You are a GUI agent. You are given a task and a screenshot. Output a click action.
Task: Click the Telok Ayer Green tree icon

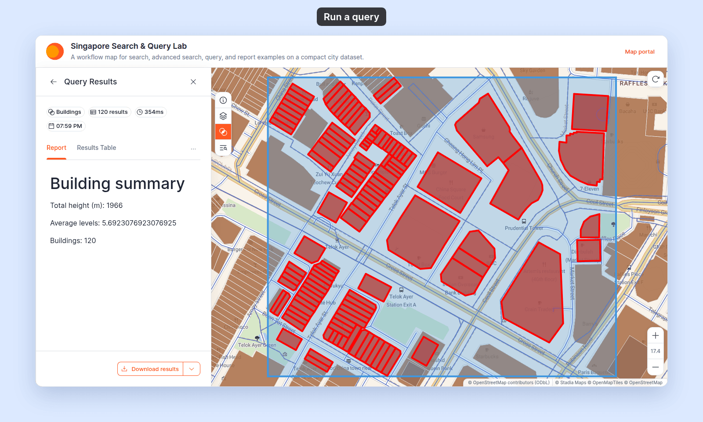click(x=257, y=338)
